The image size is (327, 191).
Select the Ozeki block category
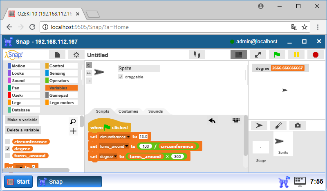pyautogui.click(x=24, y=95)
